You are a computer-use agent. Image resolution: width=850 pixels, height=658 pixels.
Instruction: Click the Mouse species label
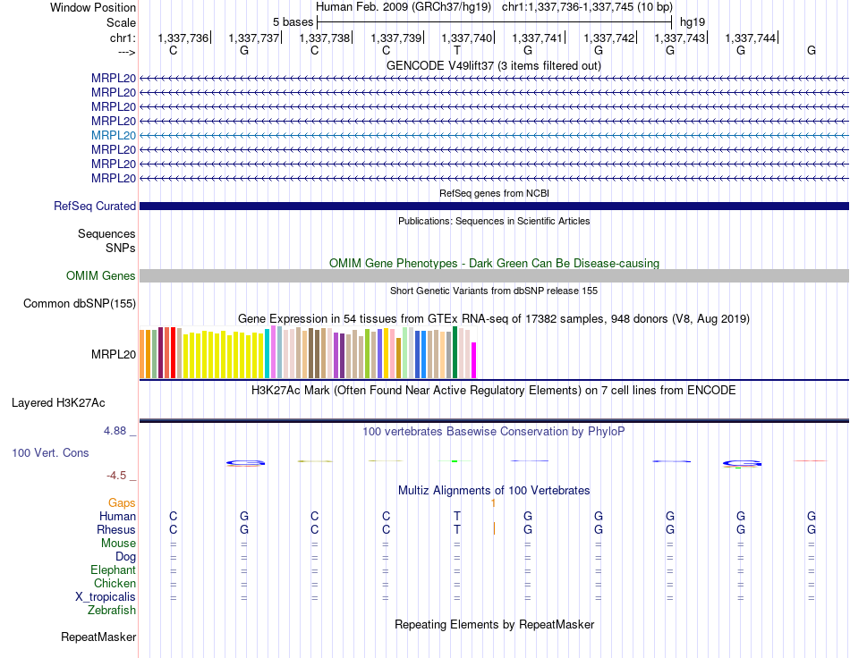(119, 544)
